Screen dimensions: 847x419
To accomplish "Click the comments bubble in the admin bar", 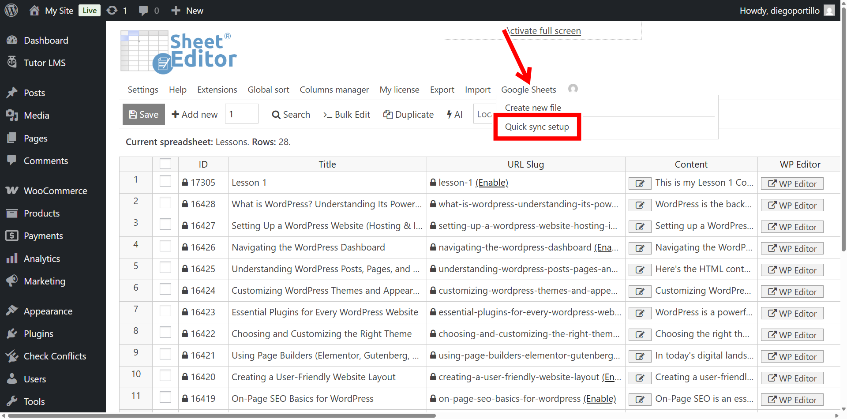I will [x=146, y=10].
